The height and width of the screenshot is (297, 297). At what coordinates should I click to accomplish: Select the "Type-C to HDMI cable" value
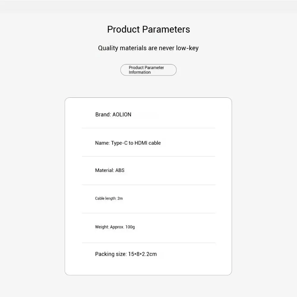[x=136, y=143]
